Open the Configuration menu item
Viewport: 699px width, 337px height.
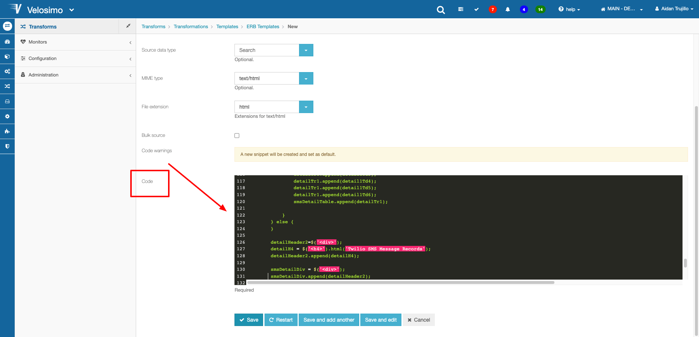[x=75, y=59]
